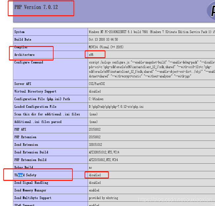Select the Zend Extension label
The height and width of the screenshot is (206, 215).
pyautogui.click(x=26, y=144)
